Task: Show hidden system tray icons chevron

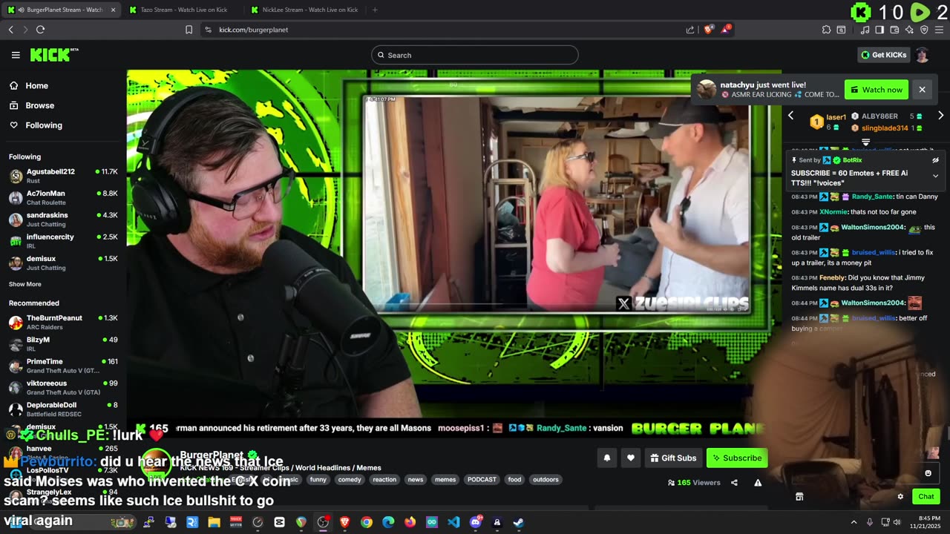Action: (854, 522)
